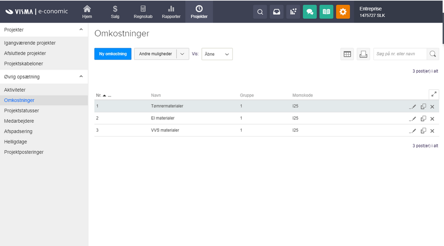
Task: Switch to the Regnskab tab
Action: coord(143,12)
